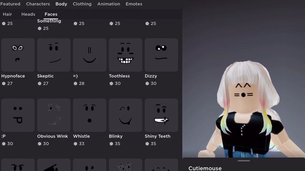305x171 pixels.
Task: Click the Whistle price of 33
Action: 81,144
